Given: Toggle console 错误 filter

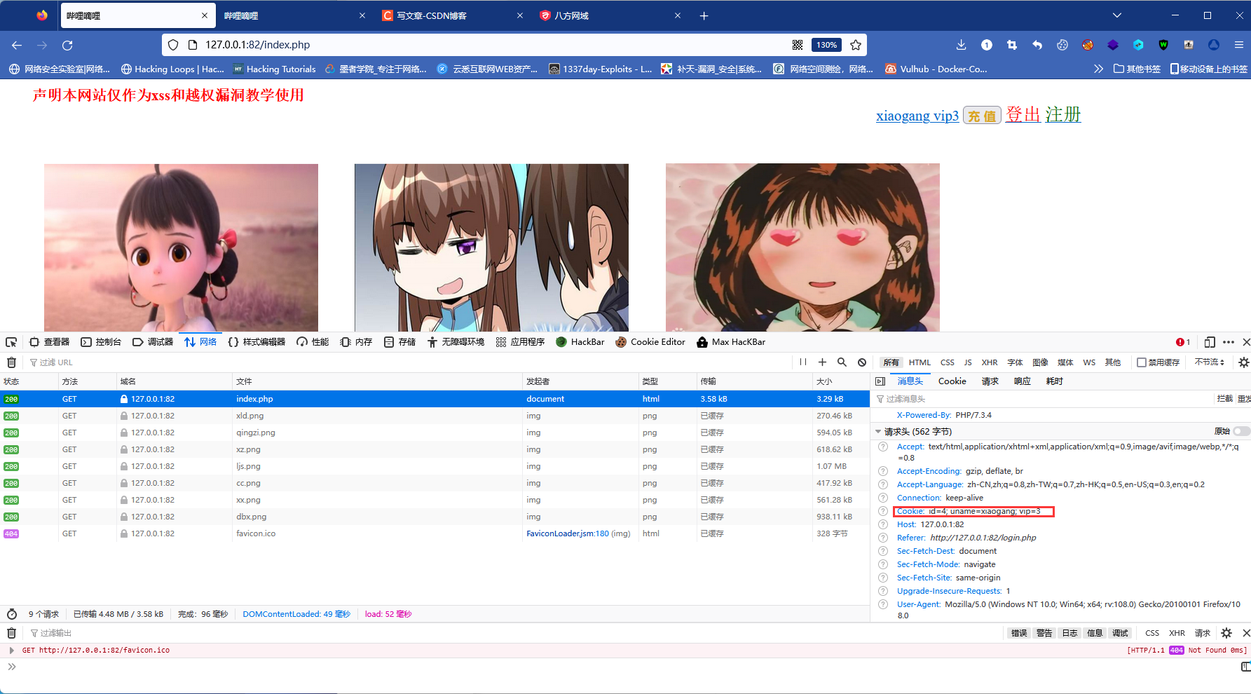Looking at the screenshot, I should pos(1019,633).
